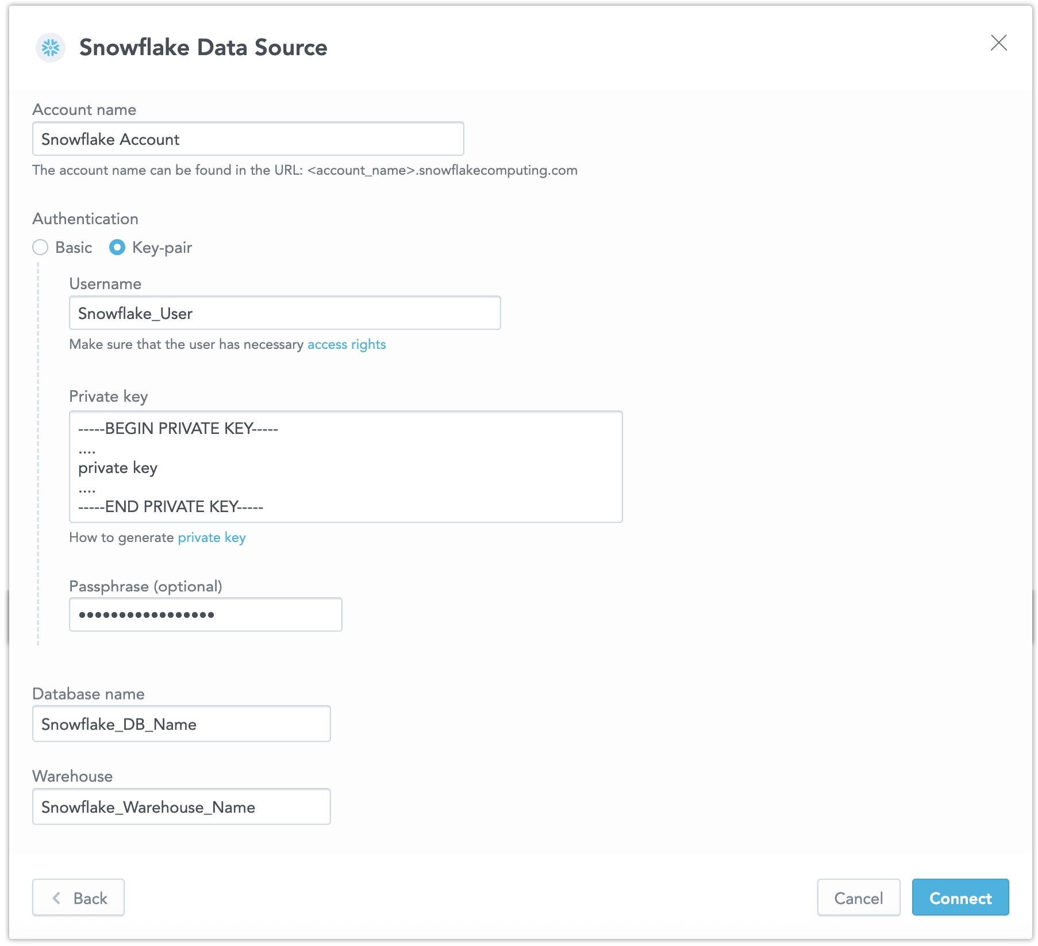Click inside the Private key text area
Image resolution: width=1038 pixels, height=946 pixels.
coord(345,466)
